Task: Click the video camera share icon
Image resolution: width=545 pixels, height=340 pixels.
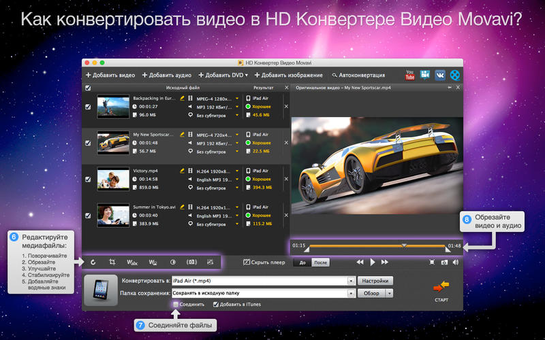Action: click(x=424, y=75)
